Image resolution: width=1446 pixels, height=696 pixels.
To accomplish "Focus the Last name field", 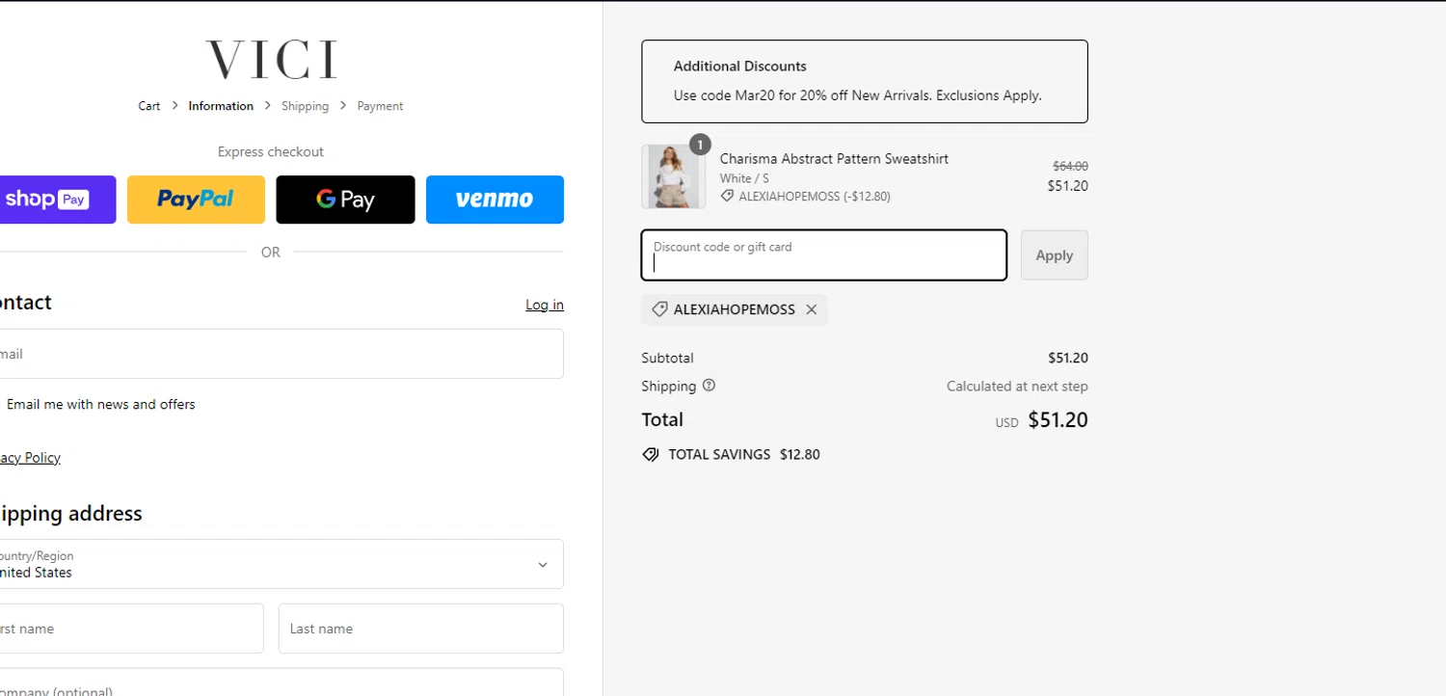I will 421,629.
